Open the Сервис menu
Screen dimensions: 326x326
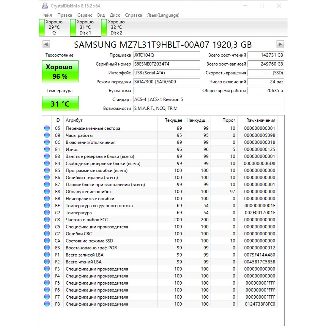point(85,15)
